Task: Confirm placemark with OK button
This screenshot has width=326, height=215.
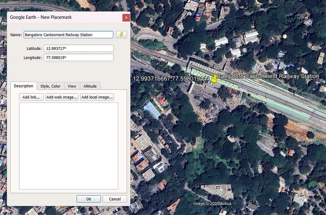Action: click(89, 199)
